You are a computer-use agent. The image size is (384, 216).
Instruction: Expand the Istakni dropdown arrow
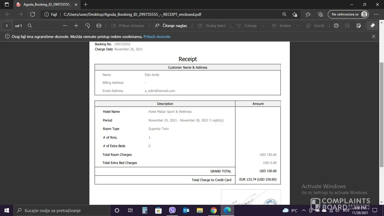click(298, 26)
